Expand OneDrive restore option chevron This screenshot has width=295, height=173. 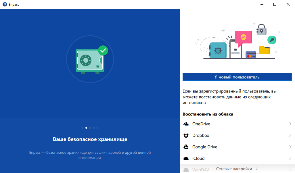tap(290, 124)
